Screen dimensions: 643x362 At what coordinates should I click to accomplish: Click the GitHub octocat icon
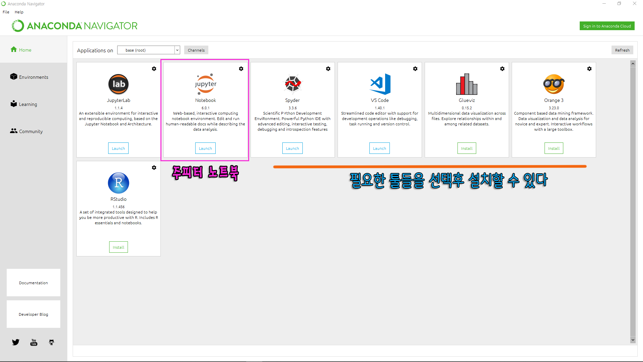click(52, 342)
